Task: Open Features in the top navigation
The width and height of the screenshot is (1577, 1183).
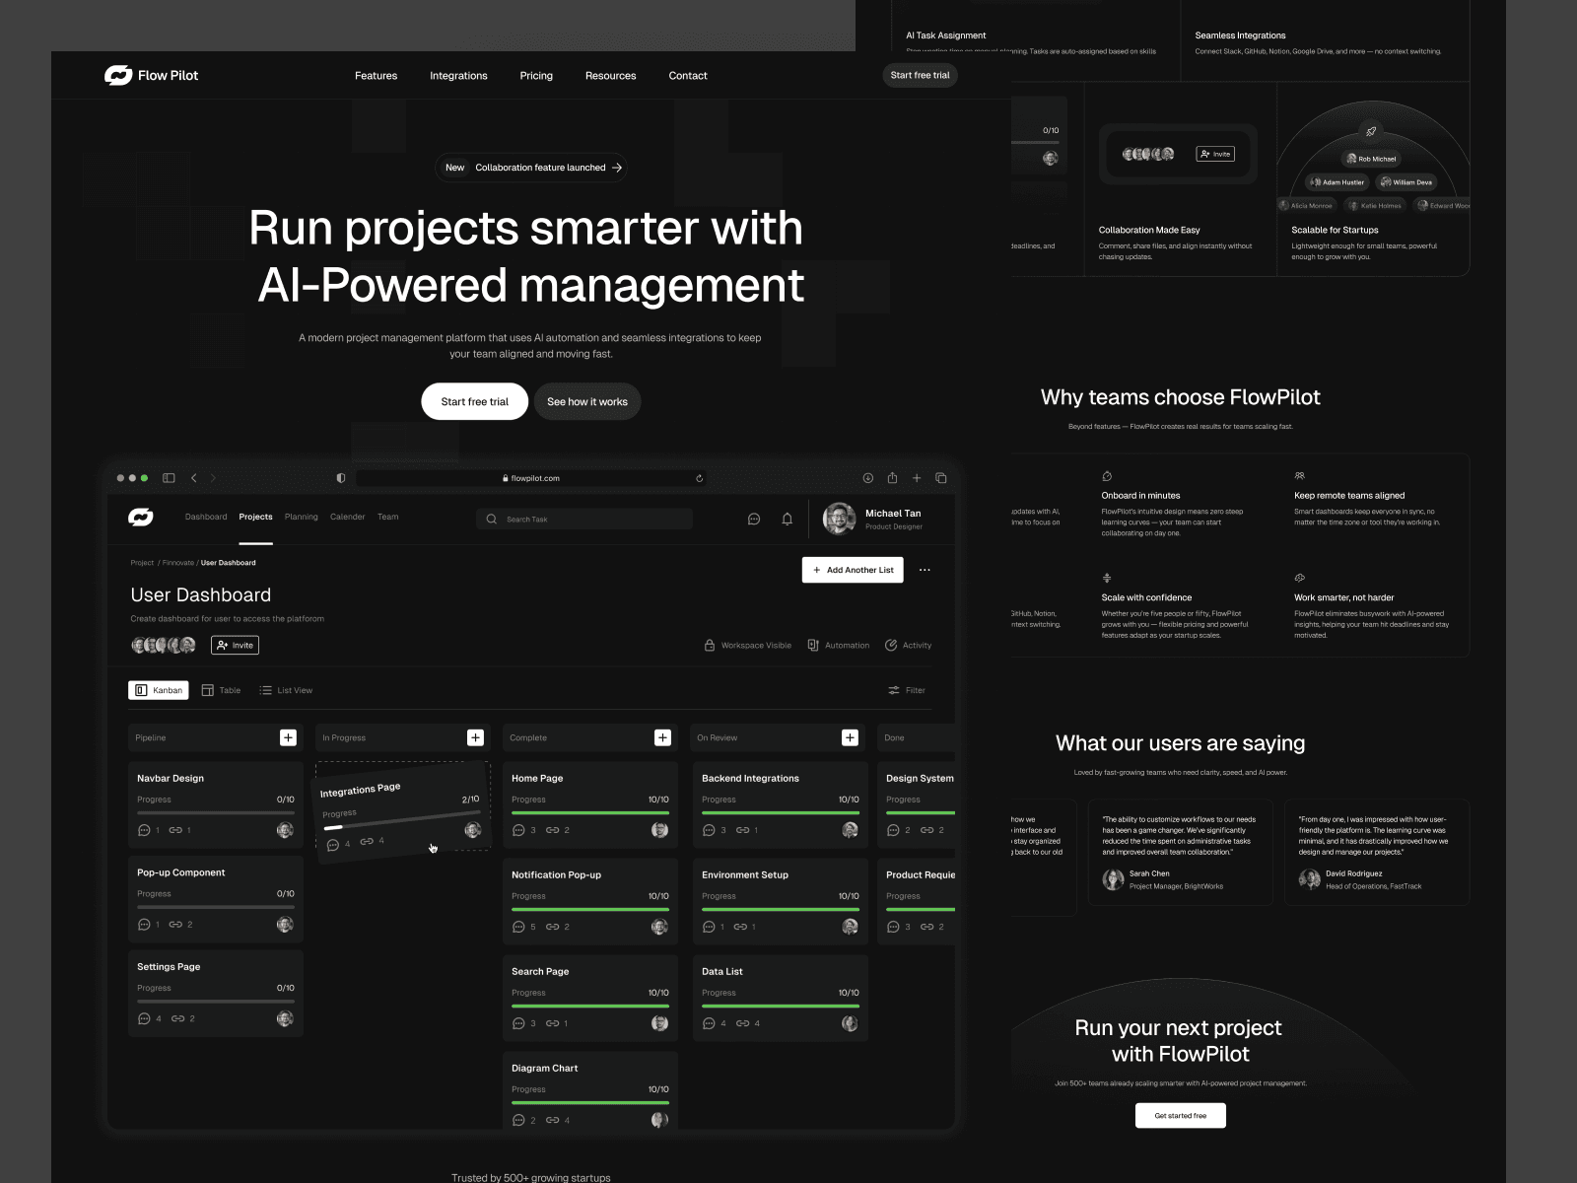Action: coord(377,76)
